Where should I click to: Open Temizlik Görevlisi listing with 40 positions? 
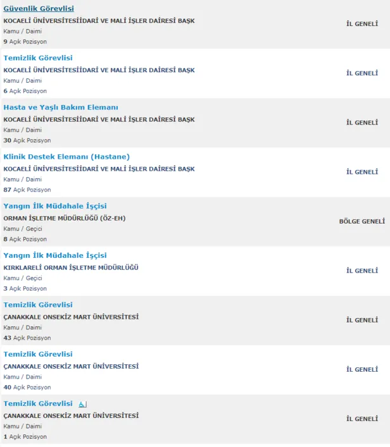pyautogui.click(x=38, y=354)
